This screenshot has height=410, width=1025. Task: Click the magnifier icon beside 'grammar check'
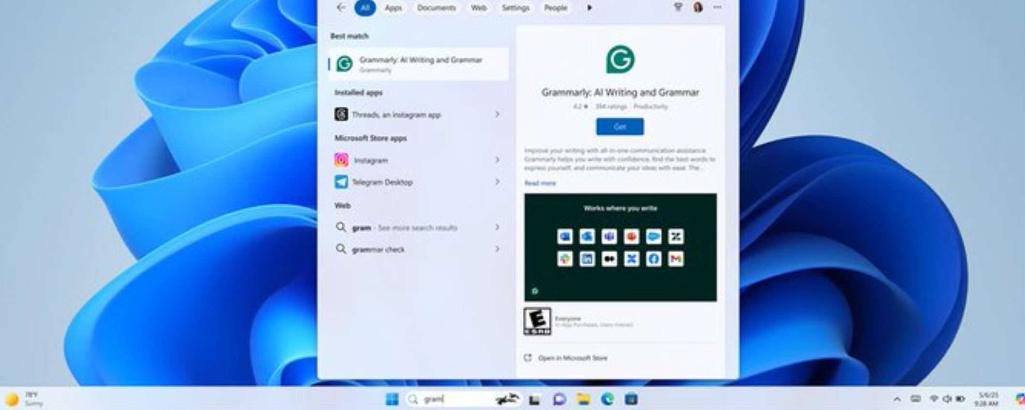tap(341, 249)
